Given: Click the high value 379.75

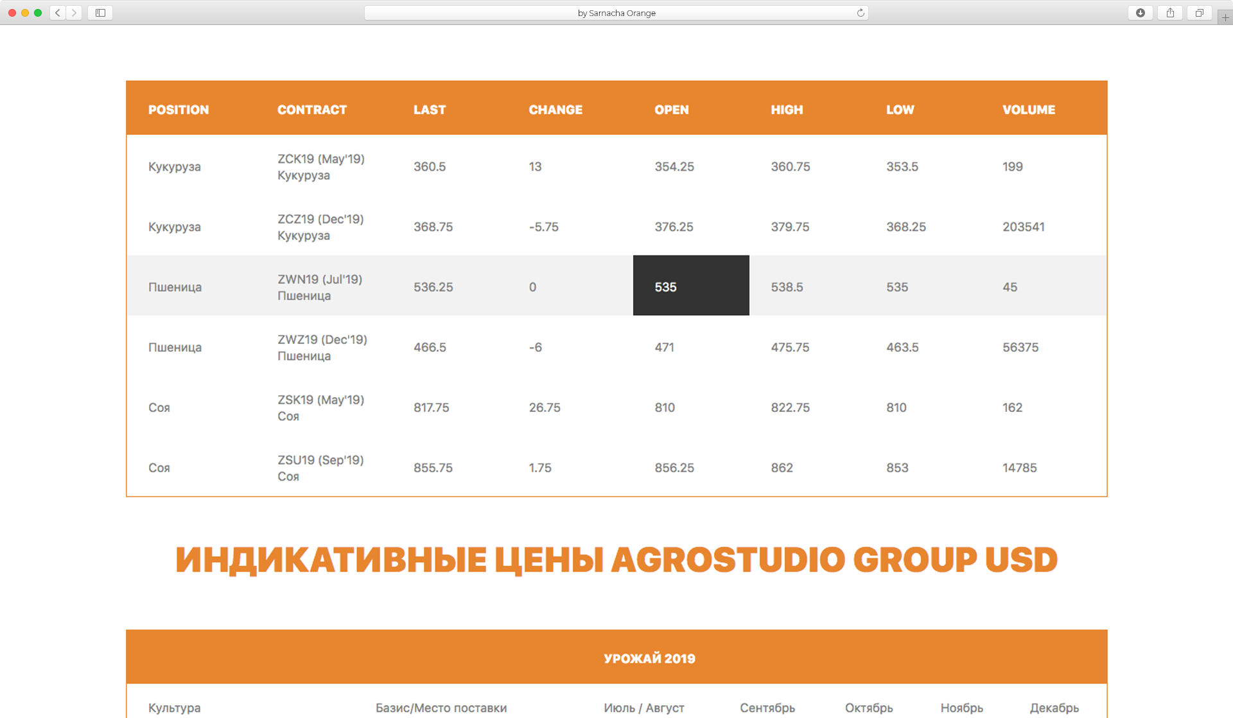Looking at the screenshot, I should 791,227.
